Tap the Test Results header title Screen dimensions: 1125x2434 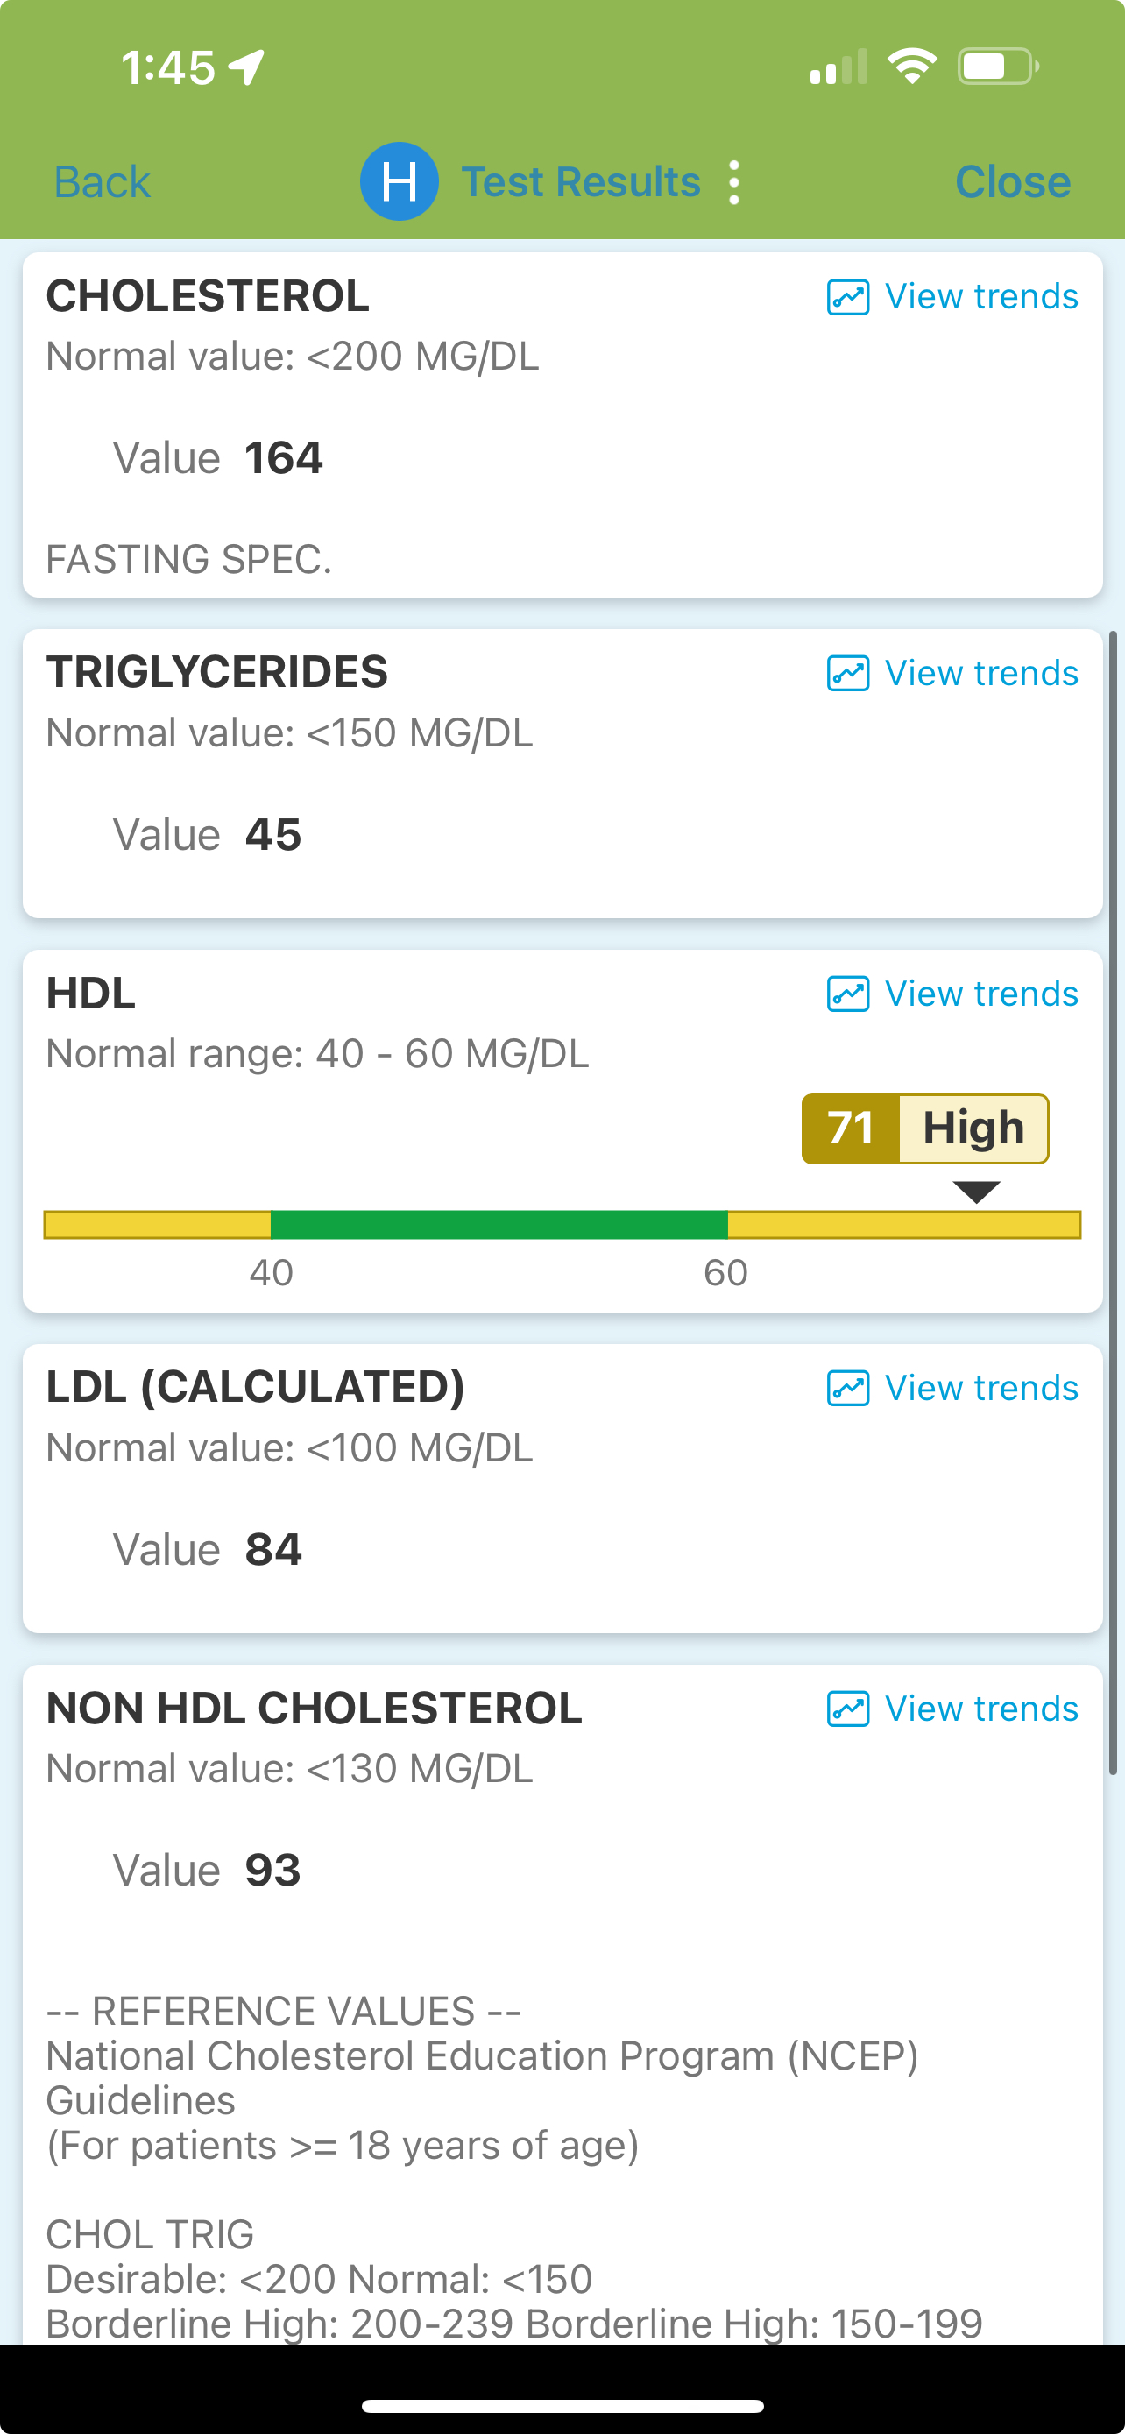[581, 182]
